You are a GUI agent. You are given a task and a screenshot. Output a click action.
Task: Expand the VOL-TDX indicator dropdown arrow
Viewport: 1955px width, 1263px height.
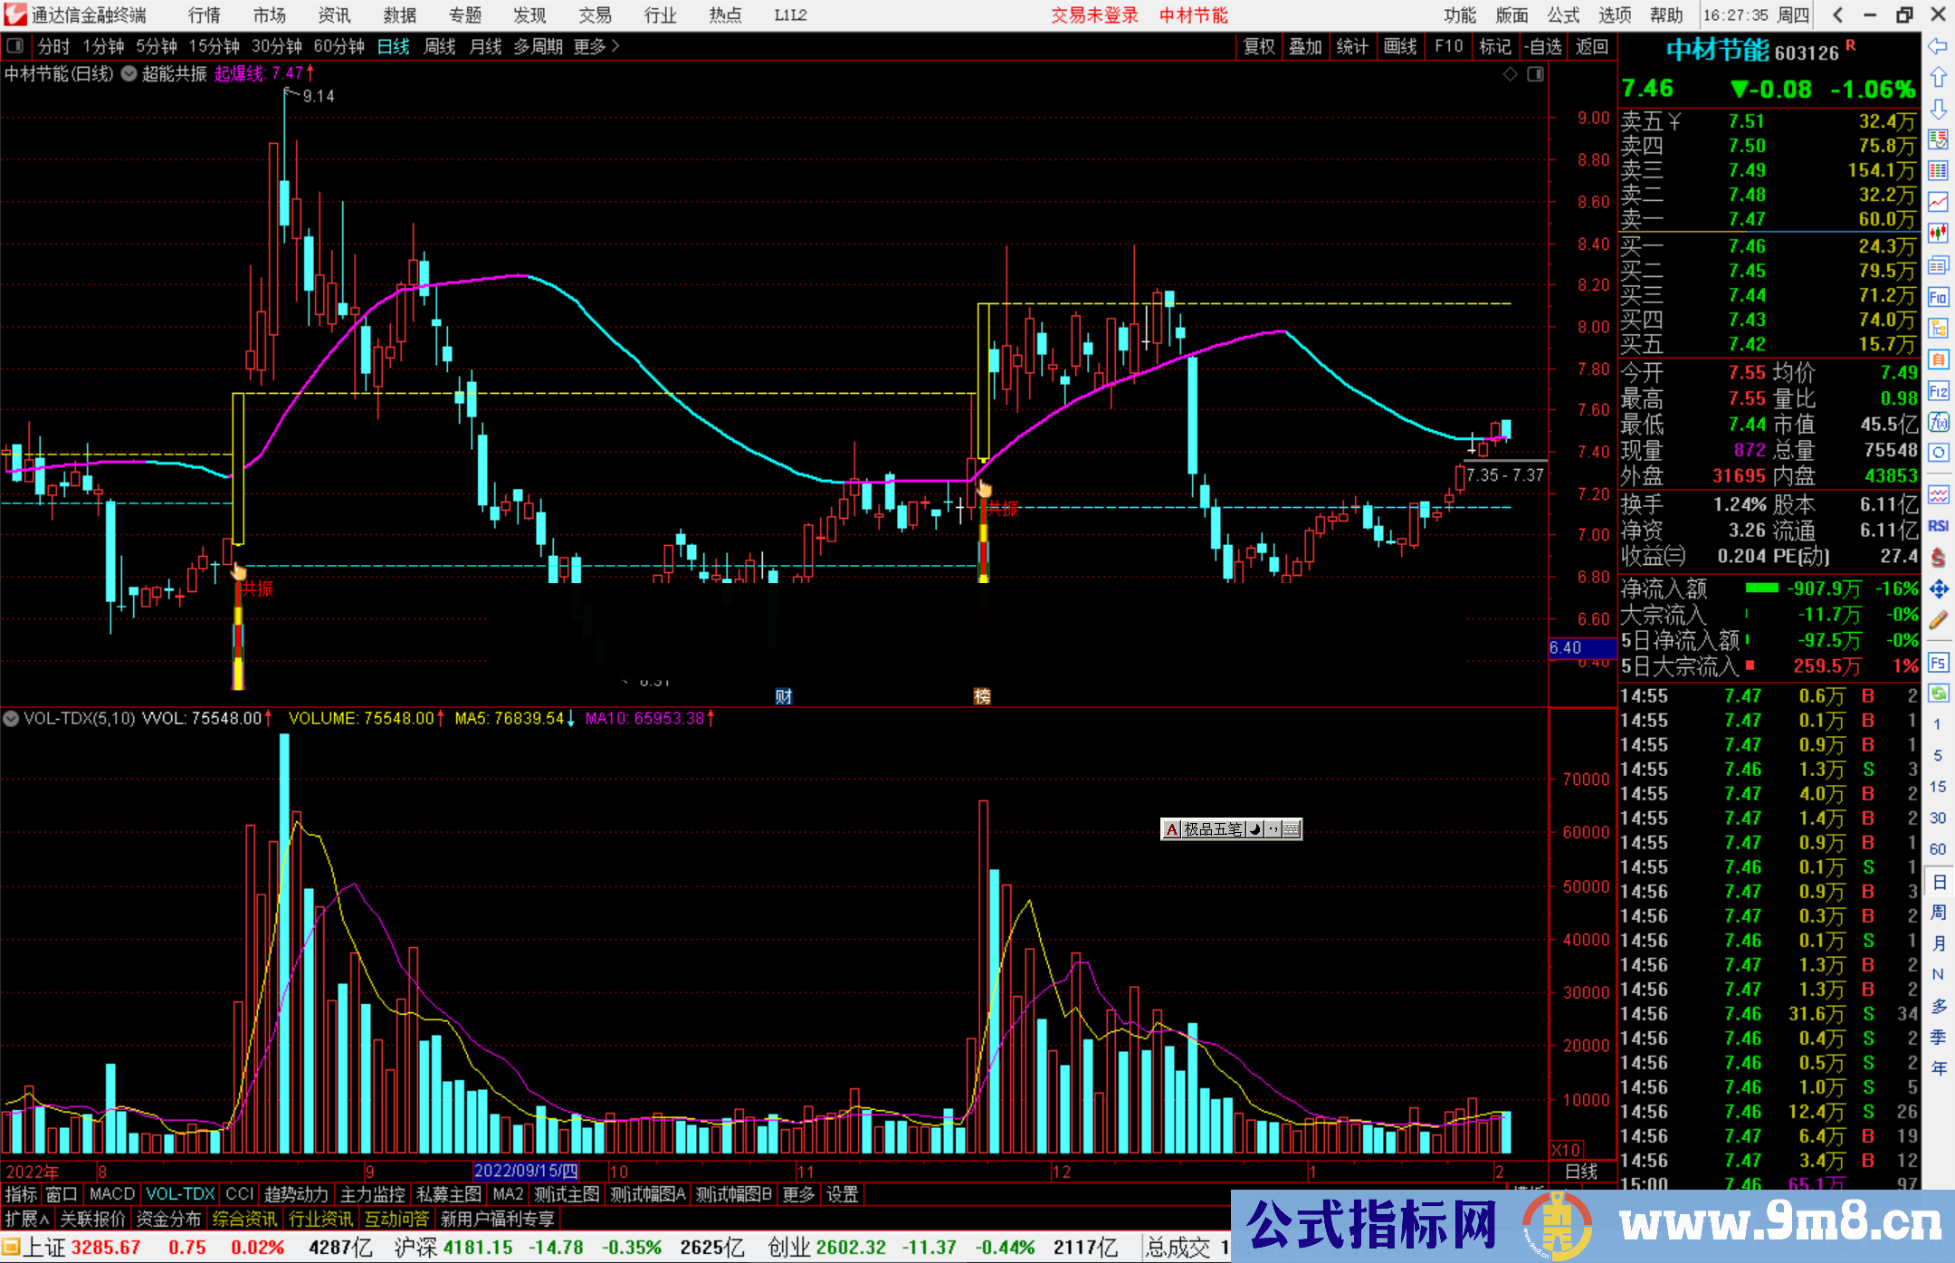pyautogui.click(x=11, y=719)
